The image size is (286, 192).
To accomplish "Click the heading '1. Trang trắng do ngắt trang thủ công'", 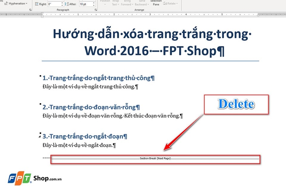I will (99, 78).
